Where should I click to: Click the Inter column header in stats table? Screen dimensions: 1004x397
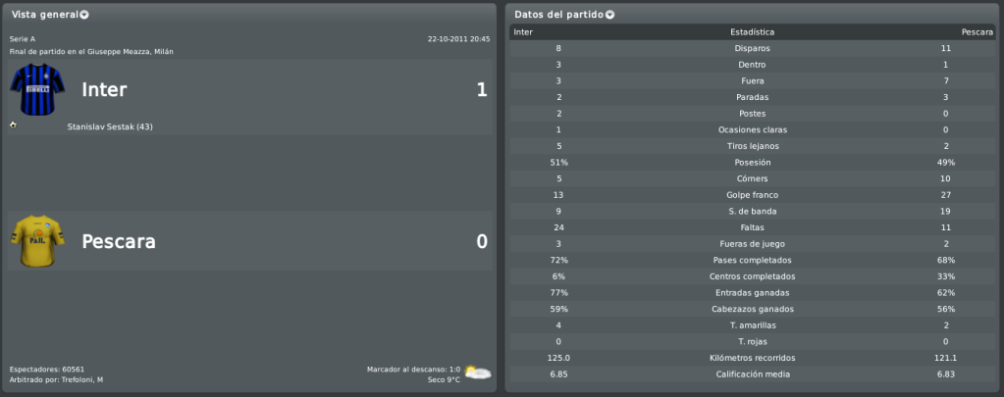(523, 32)
